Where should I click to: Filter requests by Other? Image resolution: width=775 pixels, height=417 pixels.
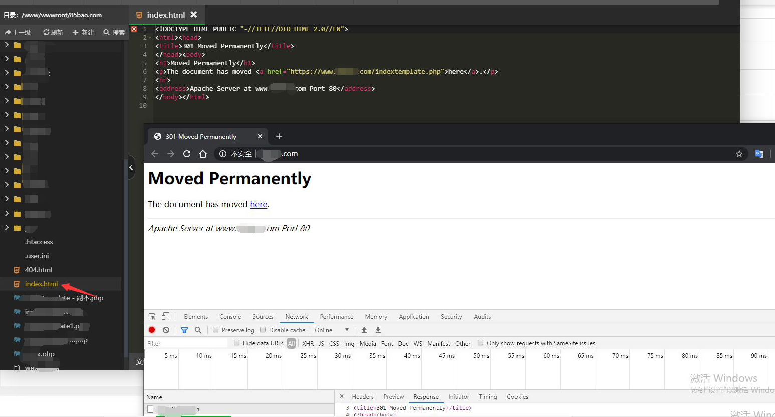[x=463, y=343]
